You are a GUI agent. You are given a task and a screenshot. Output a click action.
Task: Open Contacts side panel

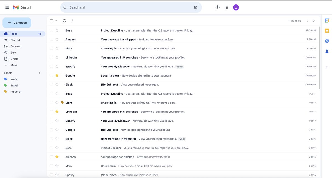(327, 51)
